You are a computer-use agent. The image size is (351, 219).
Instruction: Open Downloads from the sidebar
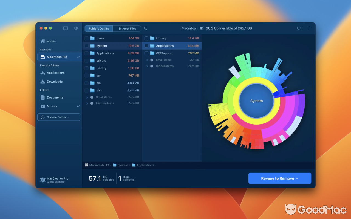(54, 81)
